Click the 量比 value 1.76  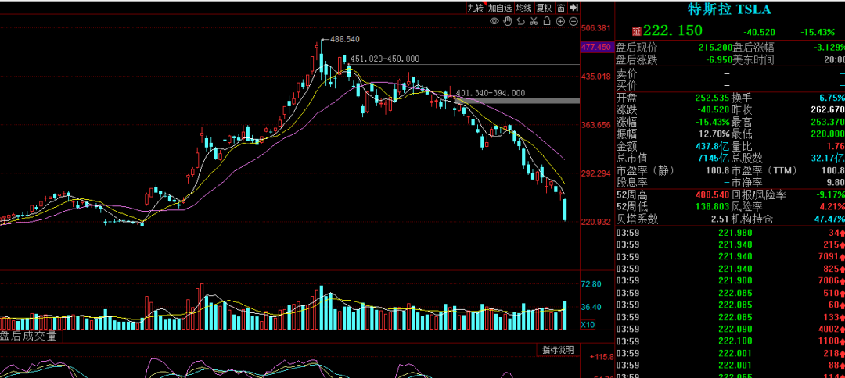coord(836,146)
